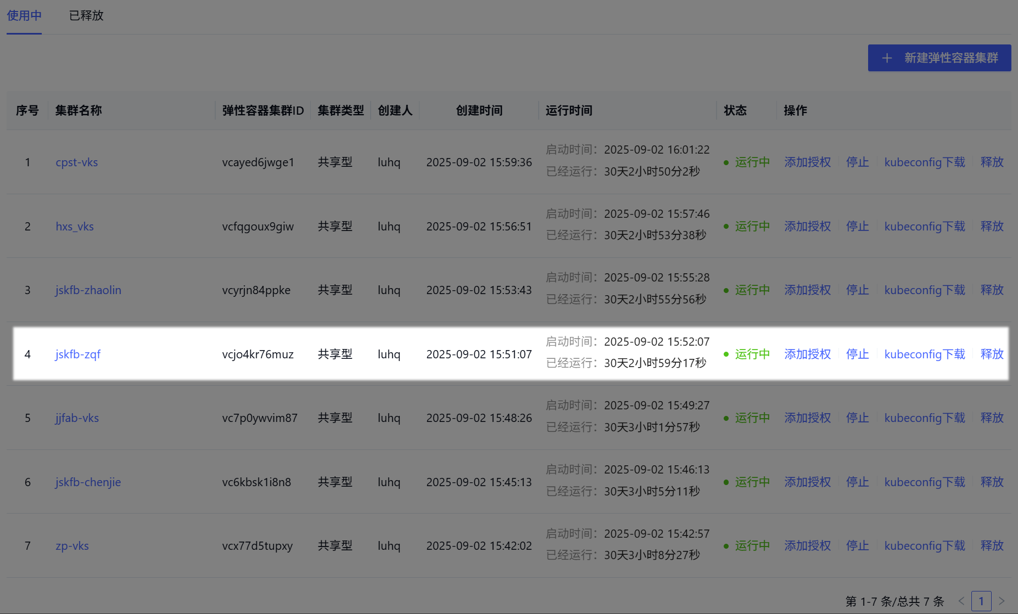Screen dimensions: 1018x614
Task: Click 停止 for the jjfab-vks cluster
Action: 857,418
